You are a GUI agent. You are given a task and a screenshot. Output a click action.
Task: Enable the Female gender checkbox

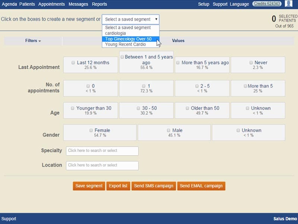click(x=91, y=131)
